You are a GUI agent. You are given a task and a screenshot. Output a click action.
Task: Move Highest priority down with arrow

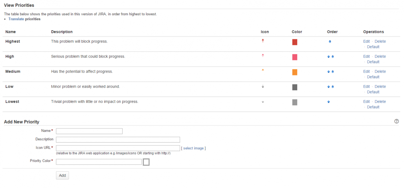click(x=330, y=42)
